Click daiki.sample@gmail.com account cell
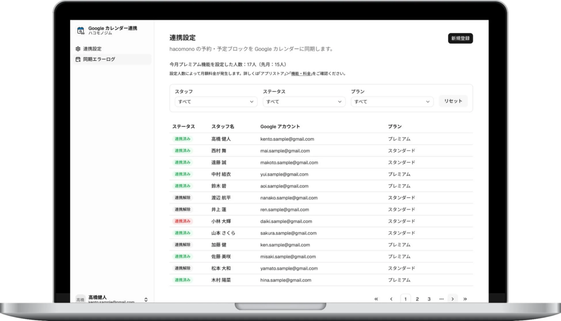 [x=286, y=221]
